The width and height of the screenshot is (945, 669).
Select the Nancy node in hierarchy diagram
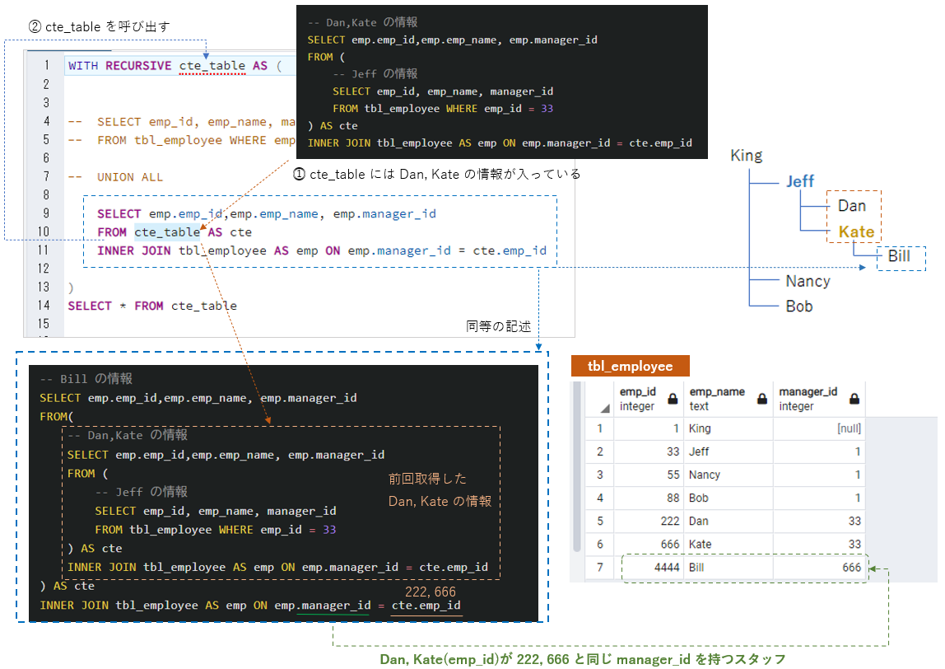click(x=807, y=281)
